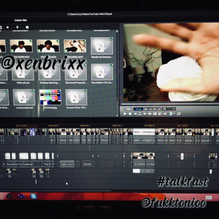
Task: Click the preview timecode field
Action: pos(152,109)
